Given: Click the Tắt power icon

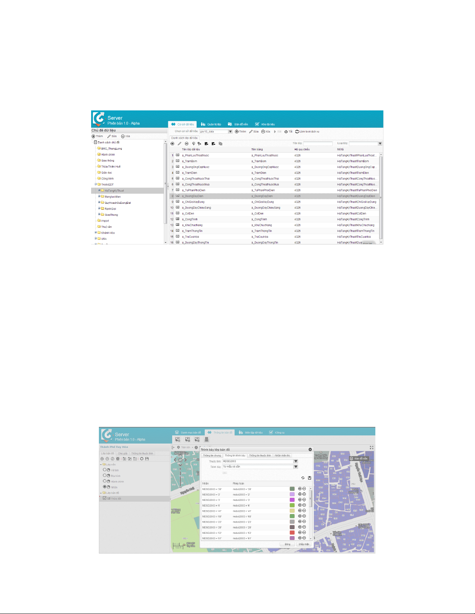Looking at the screenshot, I should coord(286,132).
